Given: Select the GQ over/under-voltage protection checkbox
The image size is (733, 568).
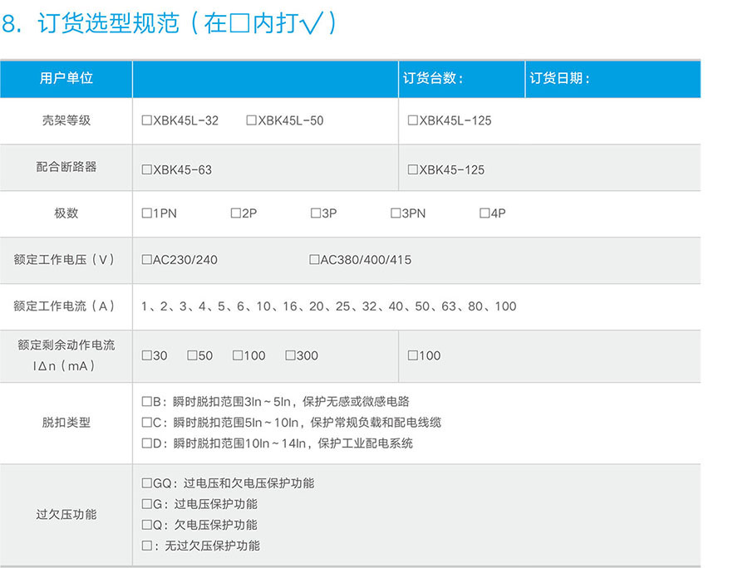Looking at the screenshot, I should (147, 483).
